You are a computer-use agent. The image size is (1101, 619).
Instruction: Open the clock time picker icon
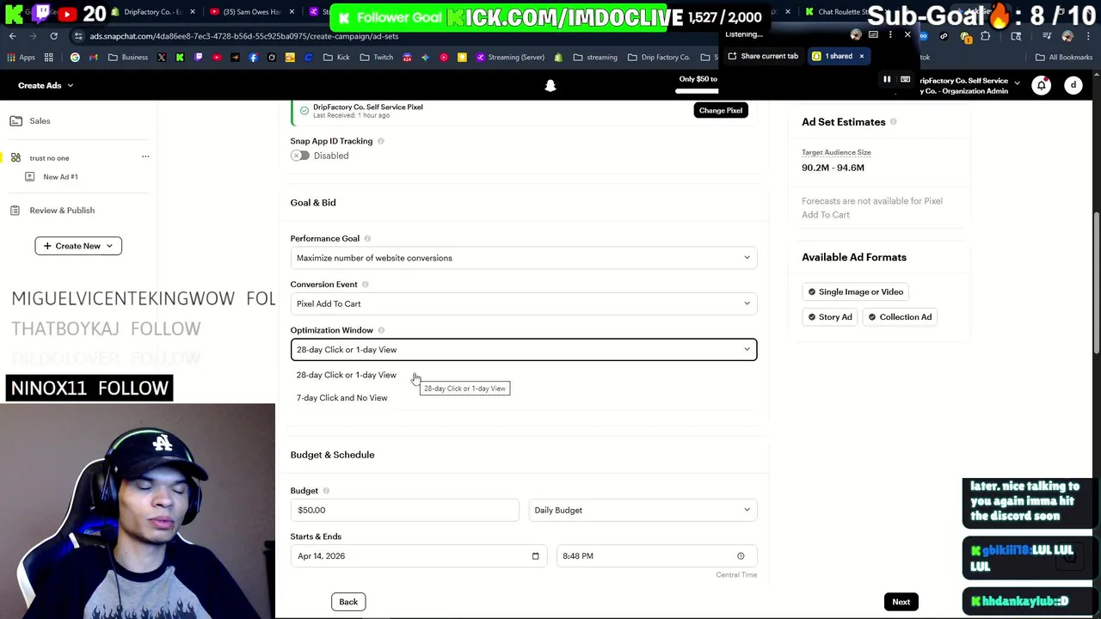click(x=741, y=556)
